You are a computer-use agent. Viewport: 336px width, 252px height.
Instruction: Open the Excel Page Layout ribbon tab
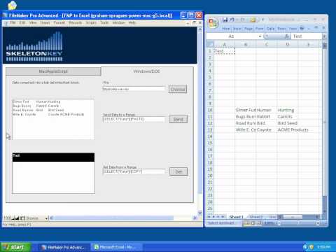pyautogui.click(x=248, y=29)
